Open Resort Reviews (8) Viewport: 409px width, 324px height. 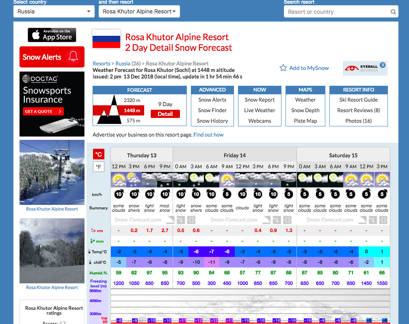358,111
